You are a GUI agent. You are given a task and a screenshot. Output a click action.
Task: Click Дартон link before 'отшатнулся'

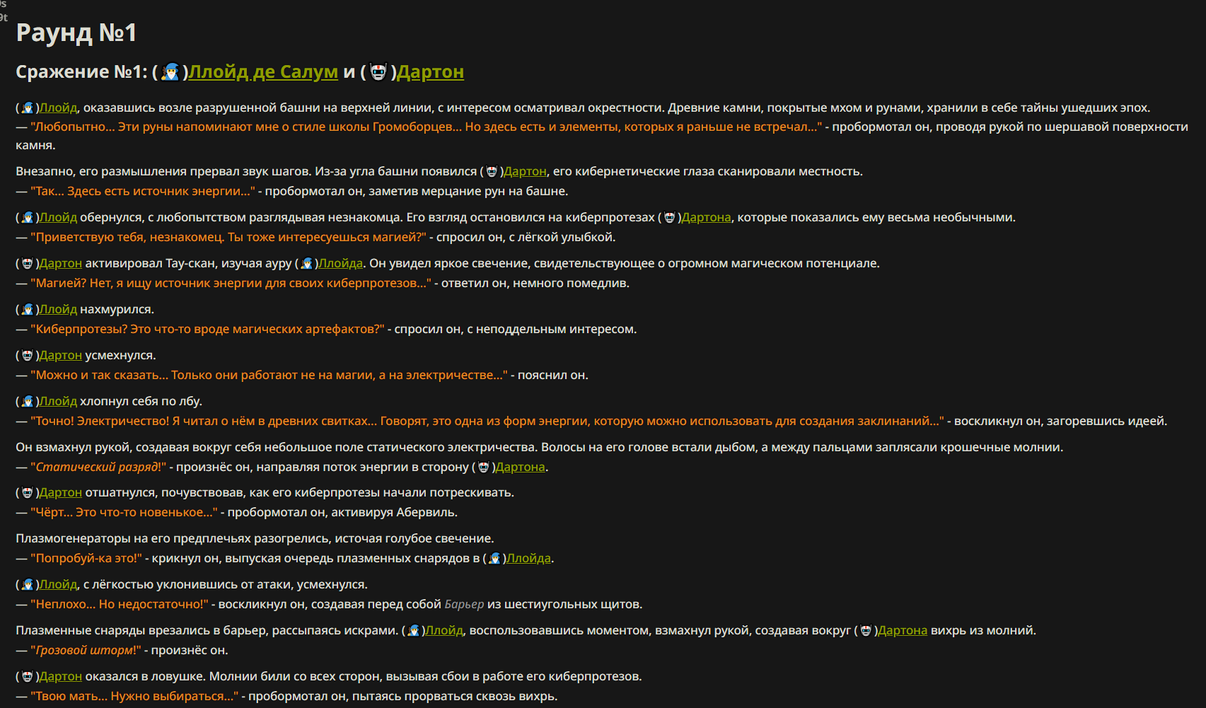pos(60,492)
